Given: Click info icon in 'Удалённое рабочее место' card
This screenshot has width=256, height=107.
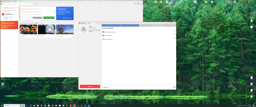Looking at the screenshot, I should click(x=54, y=12).
